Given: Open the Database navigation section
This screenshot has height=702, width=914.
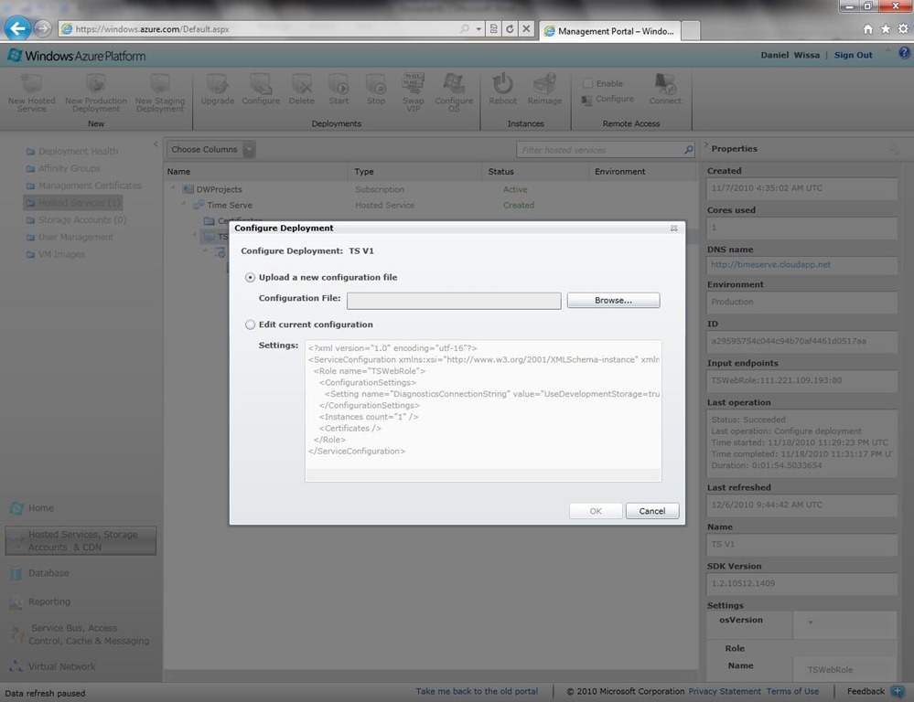Looking at the screenshot, I should coord(48,573).
